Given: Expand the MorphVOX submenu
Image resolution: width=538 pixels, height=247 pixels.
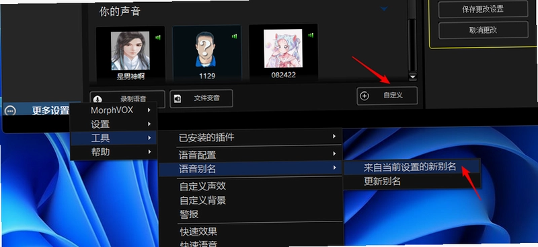Looking at the screenshot, I should (x=114, y=110).
